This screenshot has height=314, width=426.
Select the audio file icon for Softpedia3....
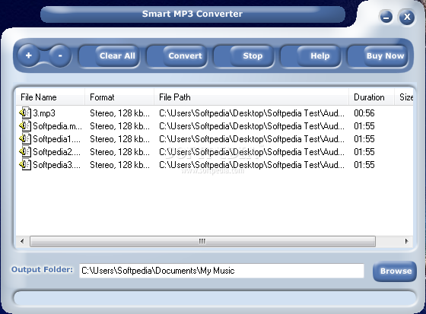pos(25,165)
